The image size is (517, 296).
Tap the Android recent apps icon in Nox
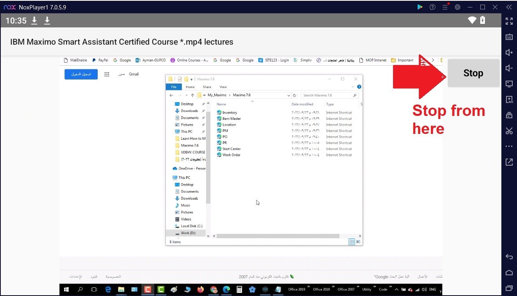click(509, 288)
